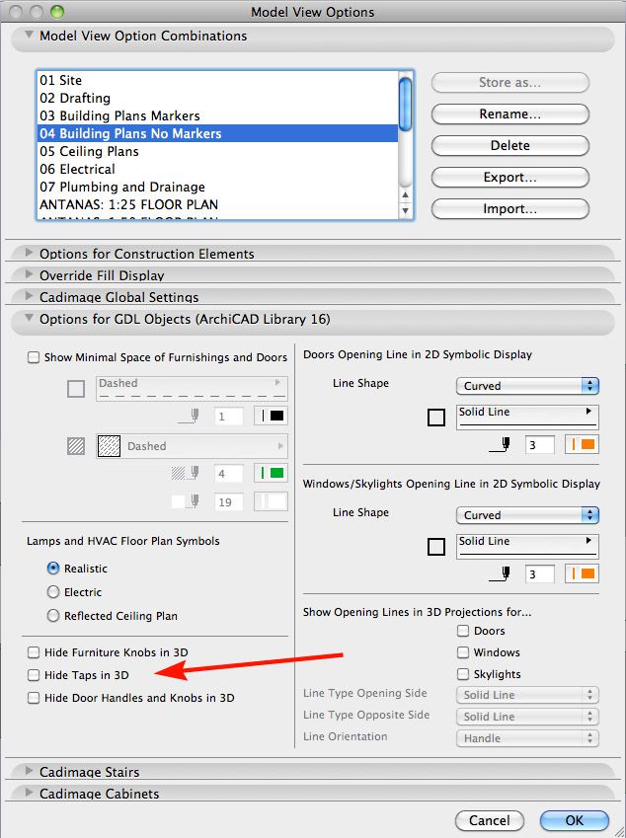Check Hide Furniture Knobs in 3D

tap(34, 652)
